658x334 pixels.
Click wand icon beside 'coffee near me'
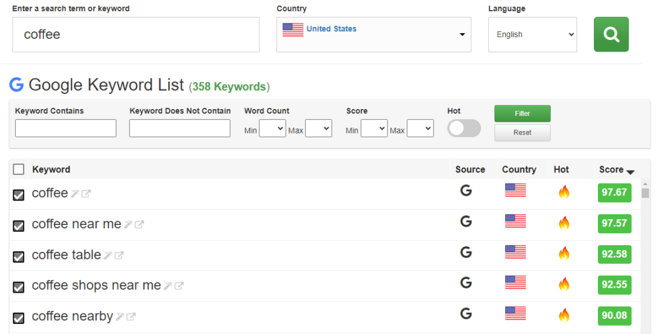tap(128, 224)
